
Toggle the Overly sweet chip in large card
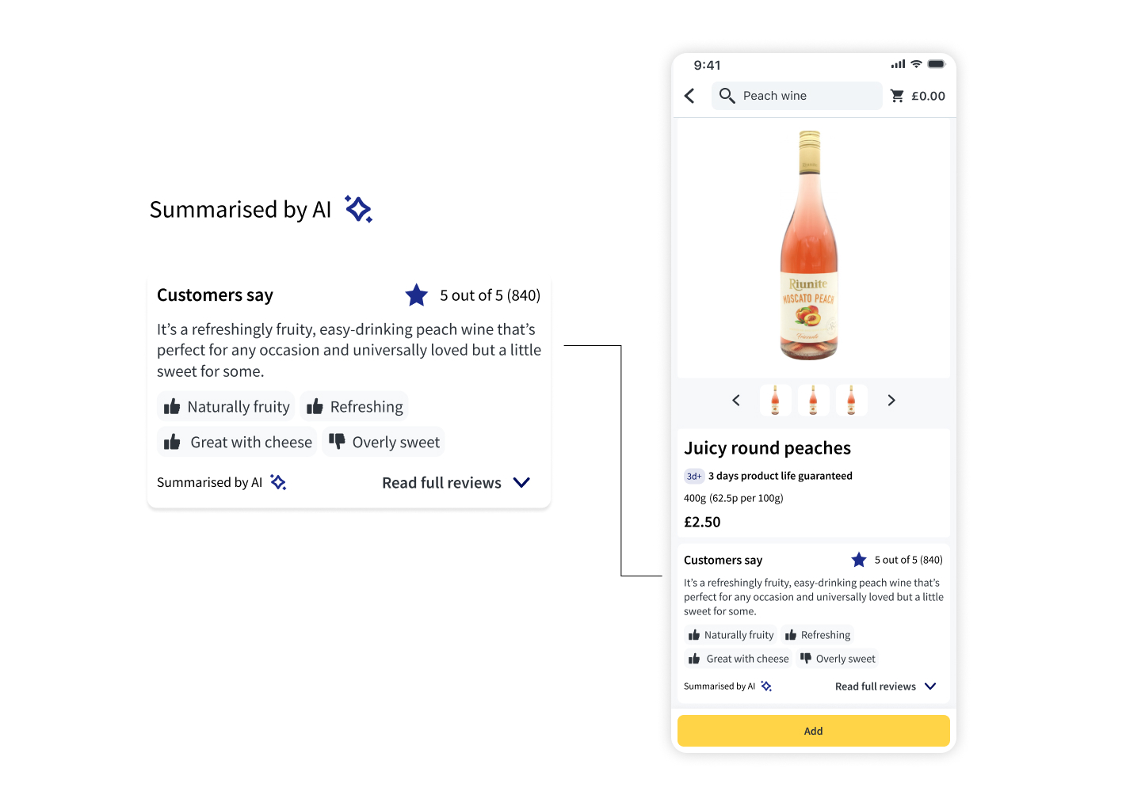click(x=384, y=442)
